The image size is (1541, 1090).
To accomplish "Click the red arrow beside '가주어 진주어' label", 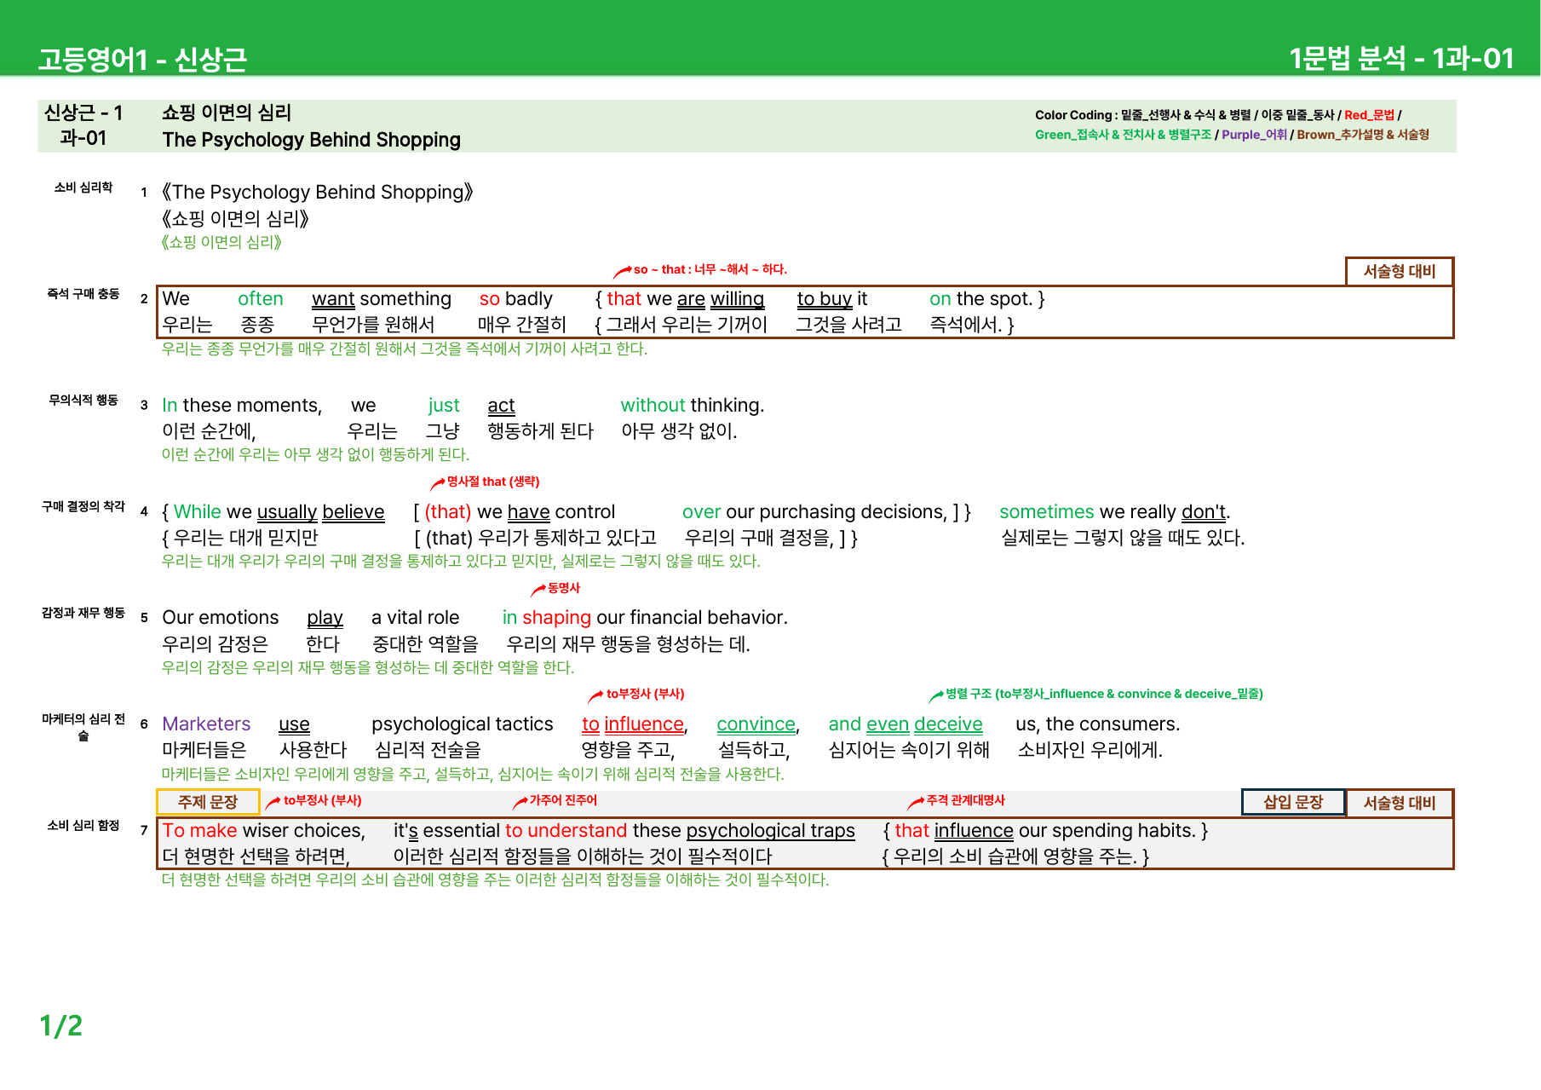I will pyautogui.click(x=520, y=803).
